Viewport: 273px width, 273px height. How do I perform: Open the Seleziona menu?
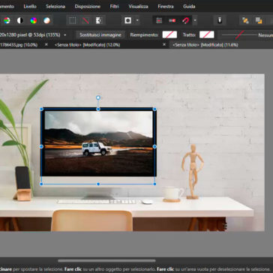click(x=55, y=7)
